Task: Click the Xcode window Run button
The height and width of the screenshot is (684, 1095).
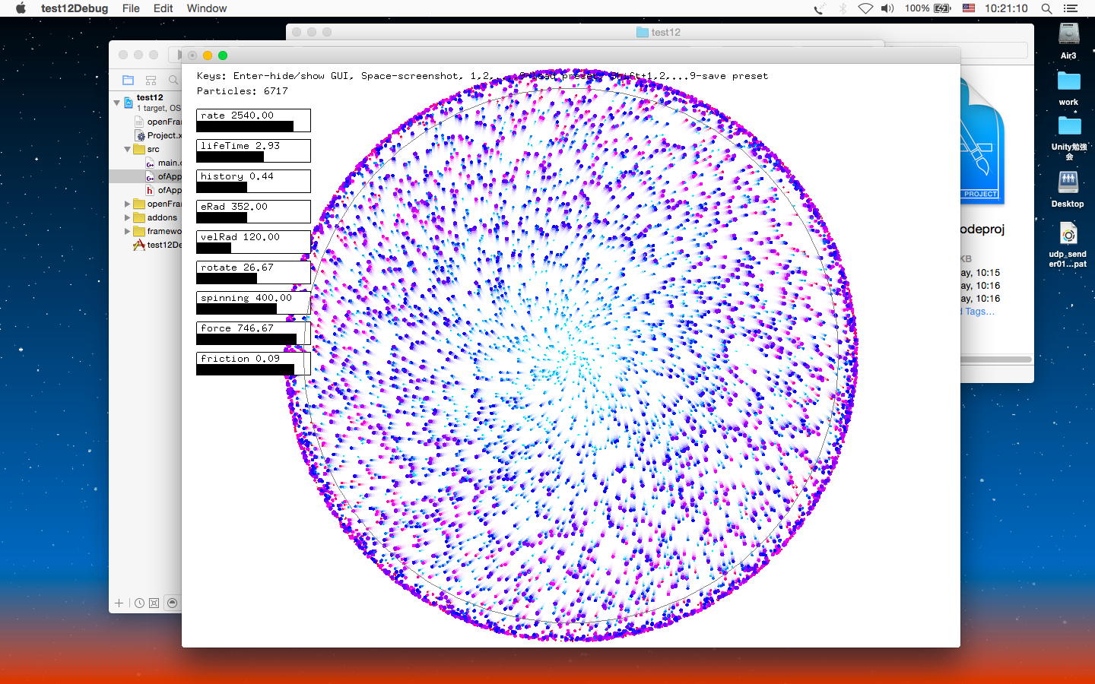Action: point(179,55)
